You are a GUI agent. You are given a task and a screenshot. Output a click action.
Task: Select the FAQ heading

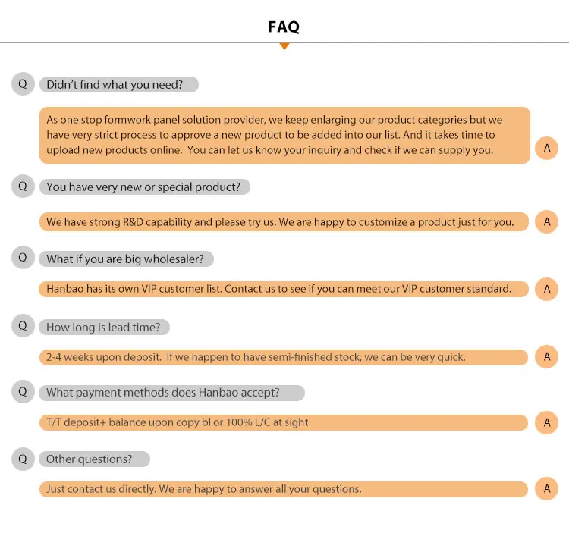(284, 27)
